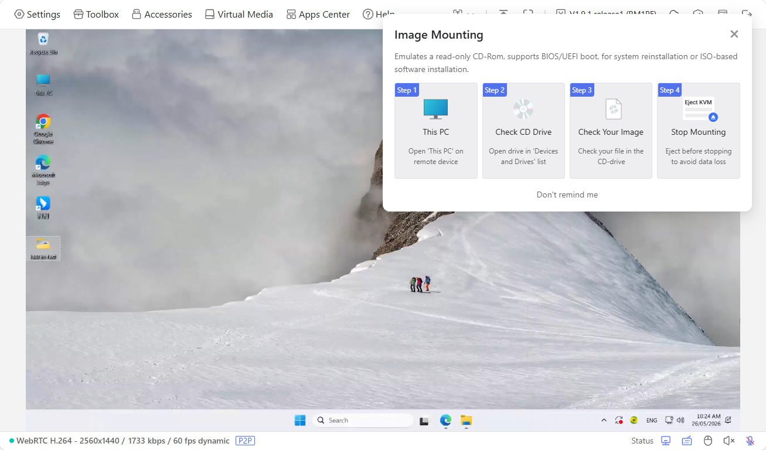Open Task View from the taskbar
The width and height of the screenshot is (766, 450).
click(425, 420)
